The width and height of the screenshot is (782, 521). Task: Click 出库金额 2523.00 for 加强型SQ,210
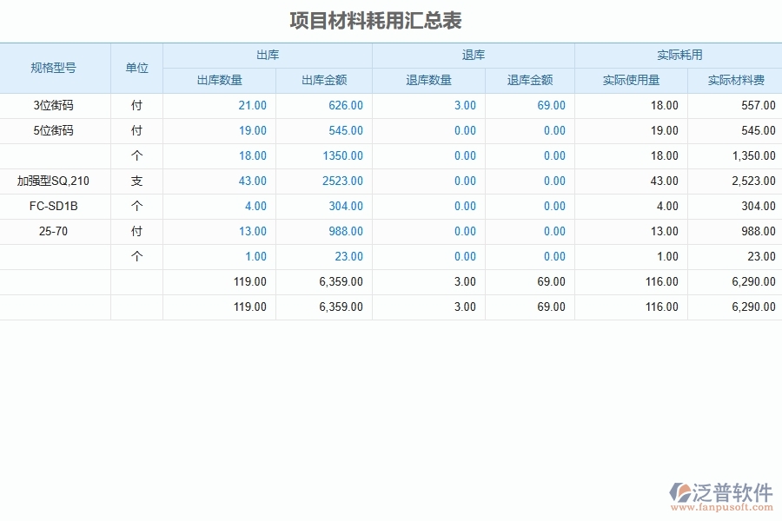point(346,181)
